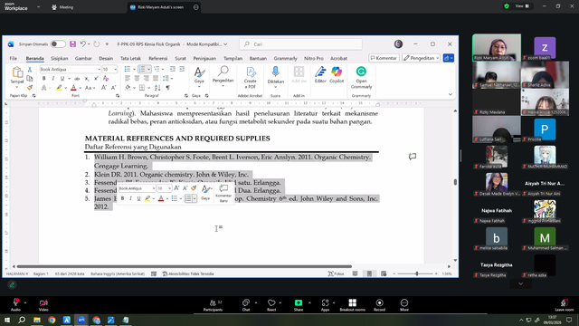579x326 pixels.
Task: Open the File menu
Action: pos(14,58)
